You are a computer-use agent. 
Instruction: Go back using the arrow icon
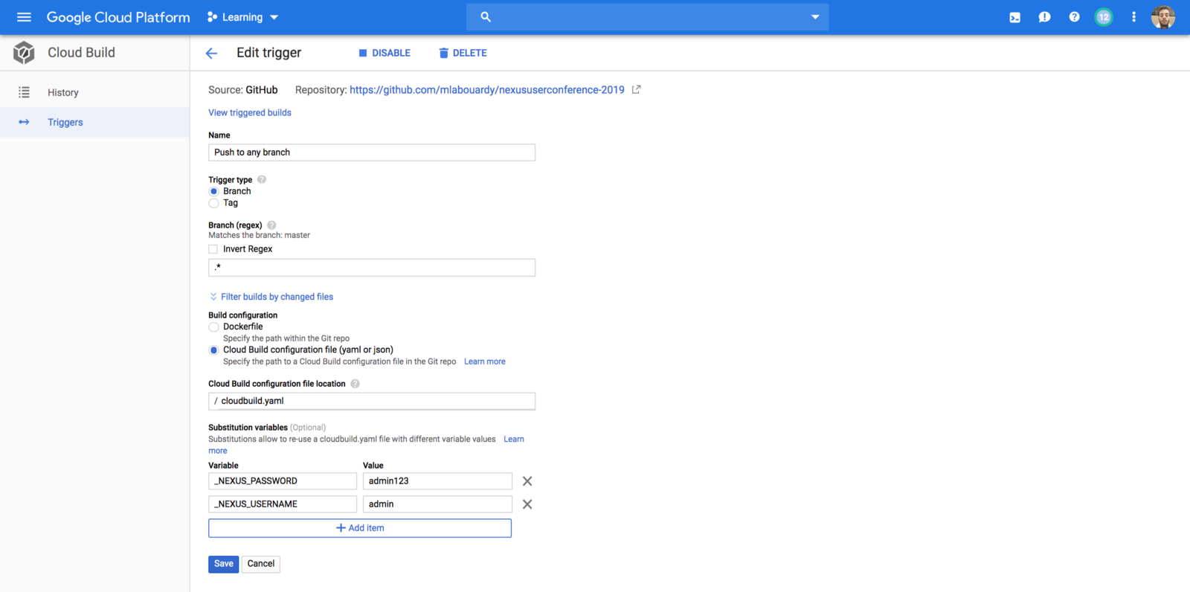coord(211,53)
